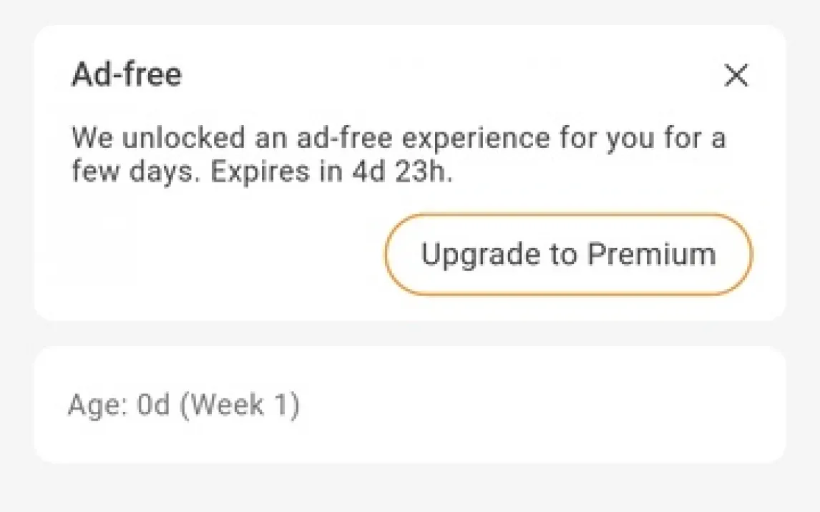Open the Age: 0d (Week 1) card
This screenshot has width=820, height=512.
click(x=409, y=405)
